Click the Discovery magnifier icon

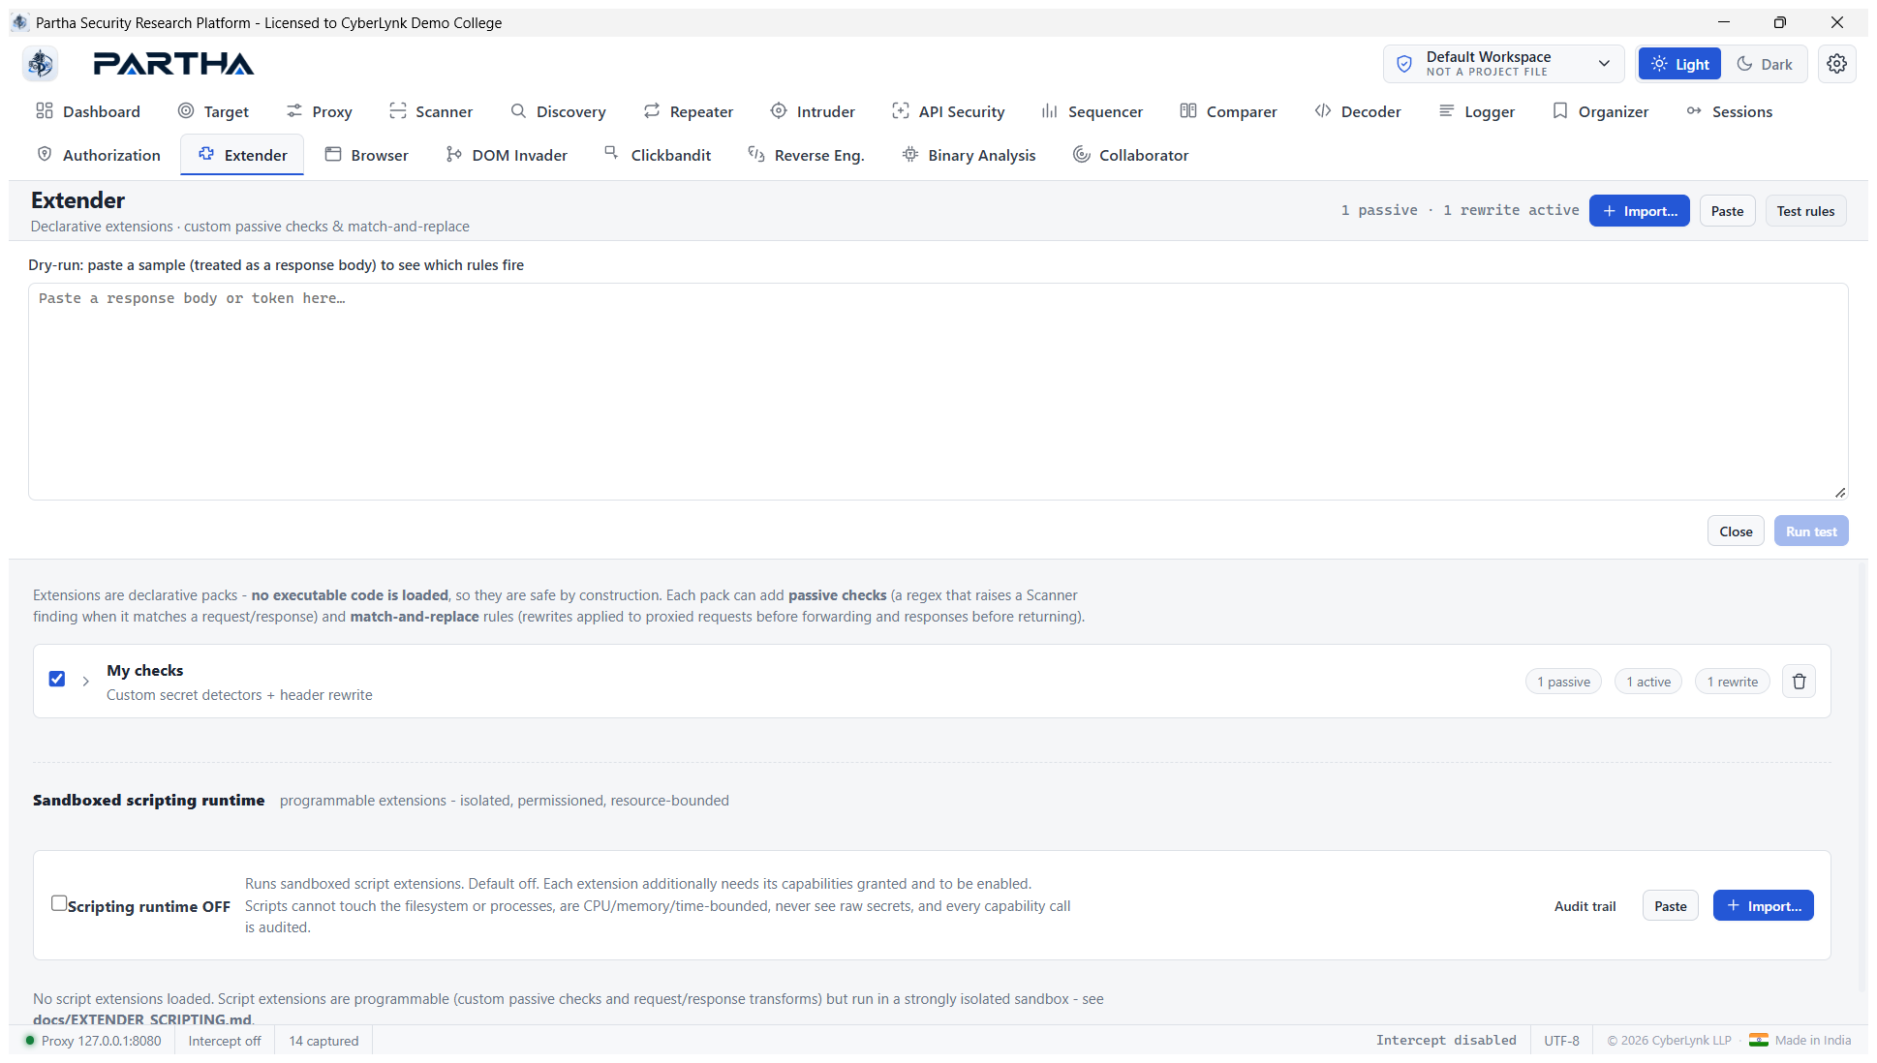point(518,111)
